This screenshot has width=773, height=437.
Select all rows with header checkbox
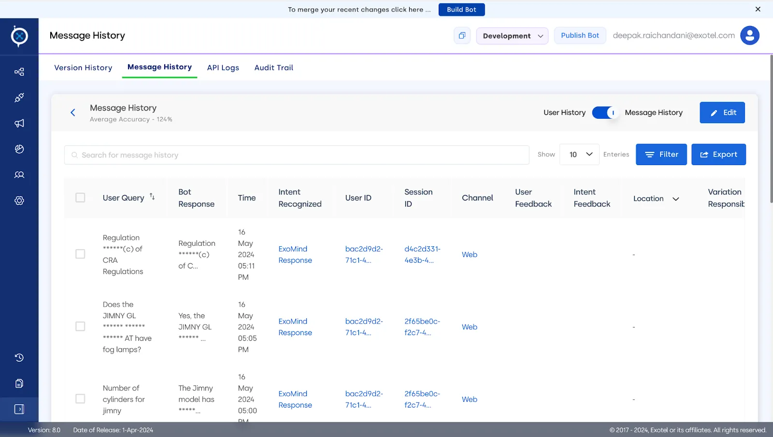80,197
